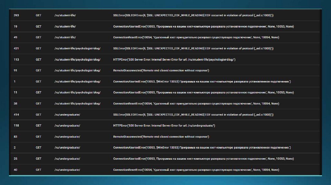This screenshot has width=331, height=185.
Task: Click the GET method in the 393 row
Action: pyautogui.click(x=38, y=15)
